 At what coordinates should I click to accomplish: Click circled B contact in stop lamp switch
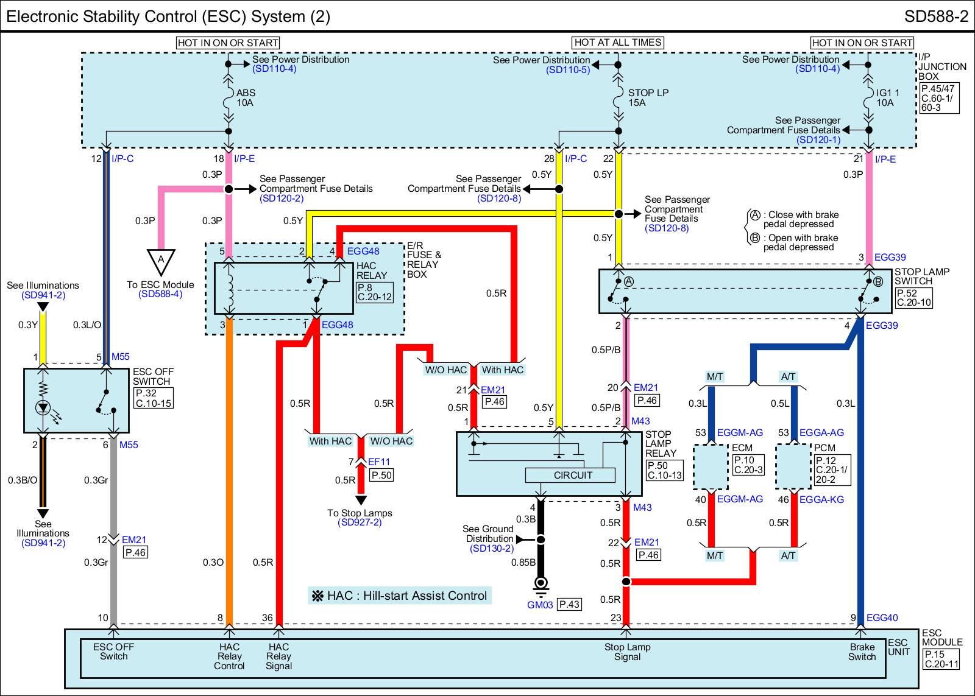point(877,282)
